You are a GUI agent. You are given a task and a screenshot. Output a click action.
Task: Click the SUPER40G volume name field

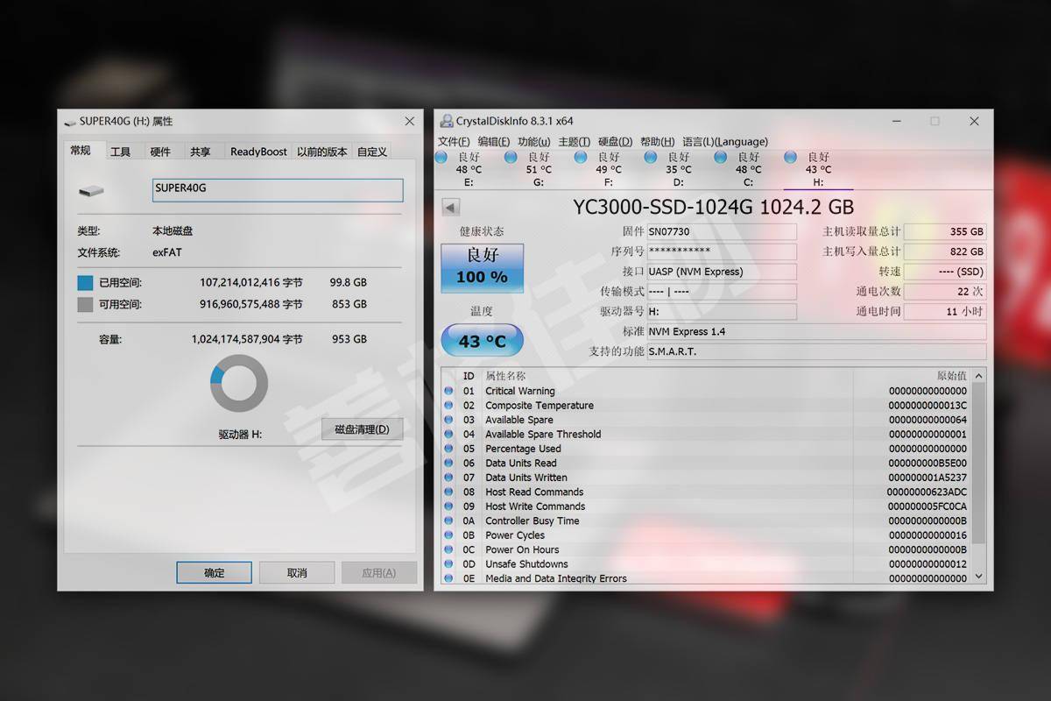tap(278, 190)
